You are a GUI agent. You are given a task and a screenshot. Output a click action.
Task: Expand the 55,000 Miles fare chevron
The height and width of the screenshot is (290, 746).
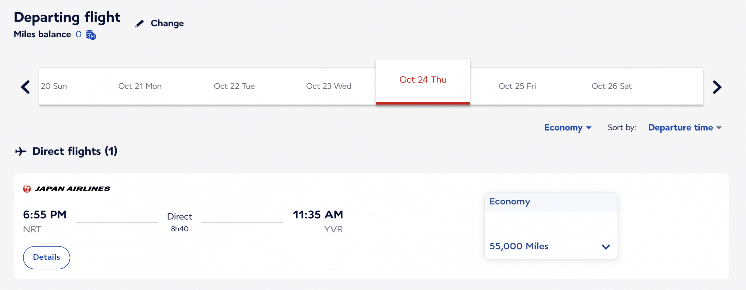pos(606,247)
